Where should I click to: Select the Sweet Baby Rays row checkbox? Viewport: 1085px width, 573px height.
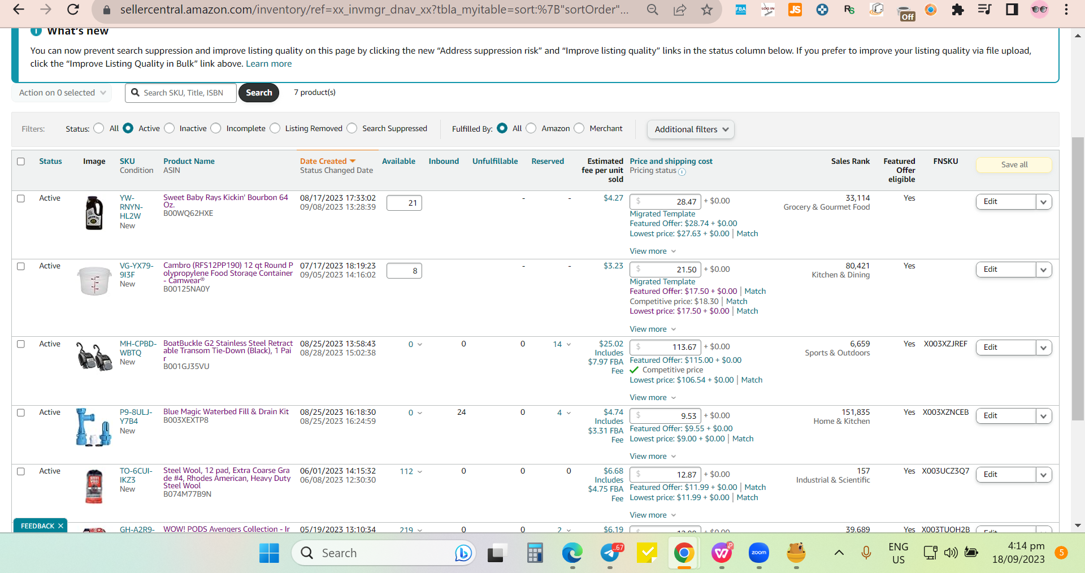coord(21,198)
